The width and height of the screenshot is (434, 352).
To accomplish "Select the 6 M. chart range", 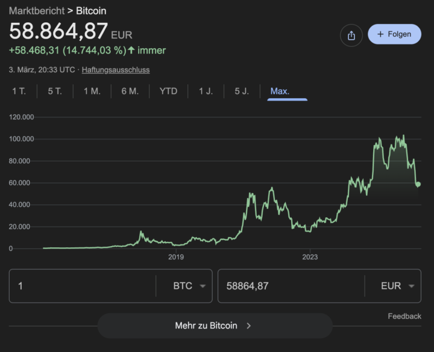I will (x=130, y=91).
